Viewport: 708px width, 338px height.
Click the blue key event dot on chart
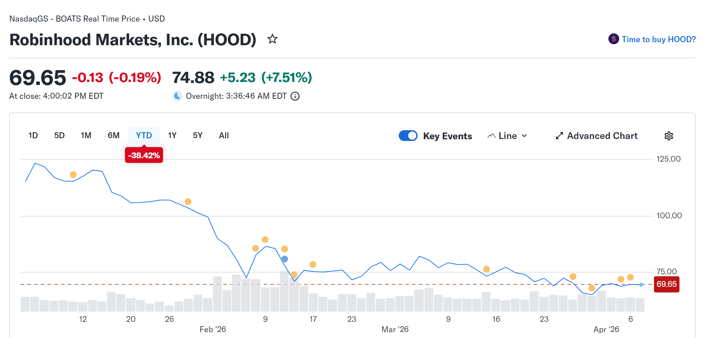285,259
